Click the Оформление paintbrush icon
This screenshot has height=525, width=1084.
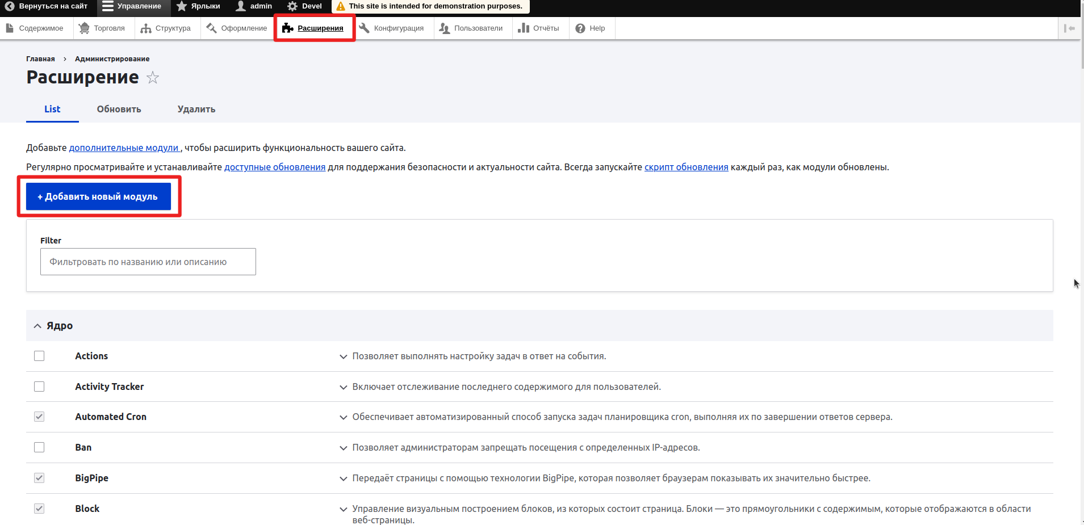click(211, 28)
